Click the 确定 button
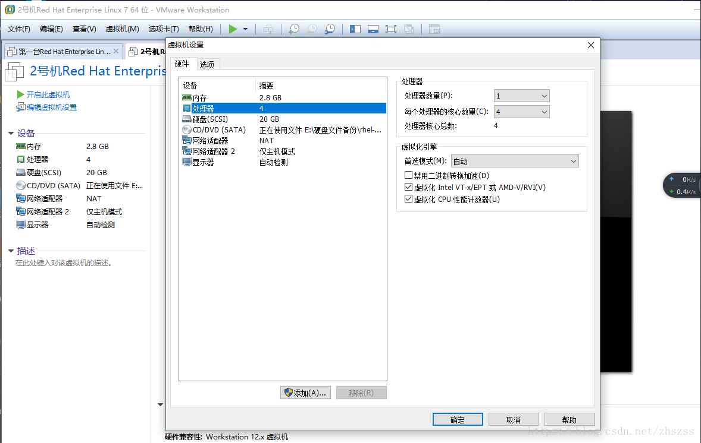Screen dimensions: 701x443 pyautogui.click(x=458, y=419)
